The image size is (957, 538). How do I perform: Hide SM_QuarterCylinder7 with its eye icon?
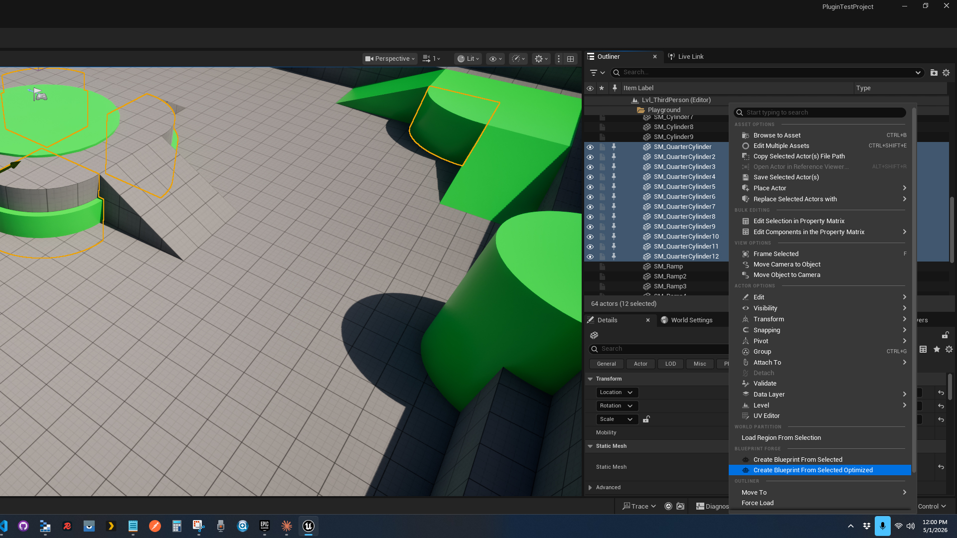click(590, 207)
